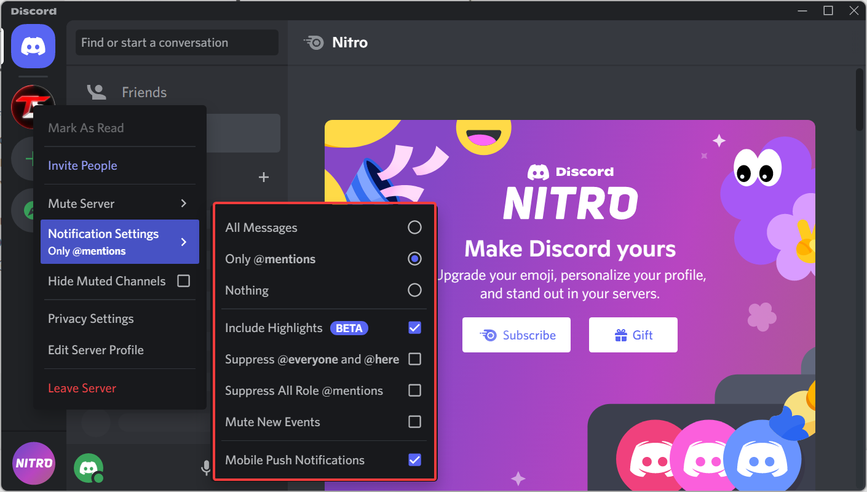The height and width of the screenshot is (492, 867).
Task: Enable Suppress All Role @mentions
Action: tap(415, 391)
